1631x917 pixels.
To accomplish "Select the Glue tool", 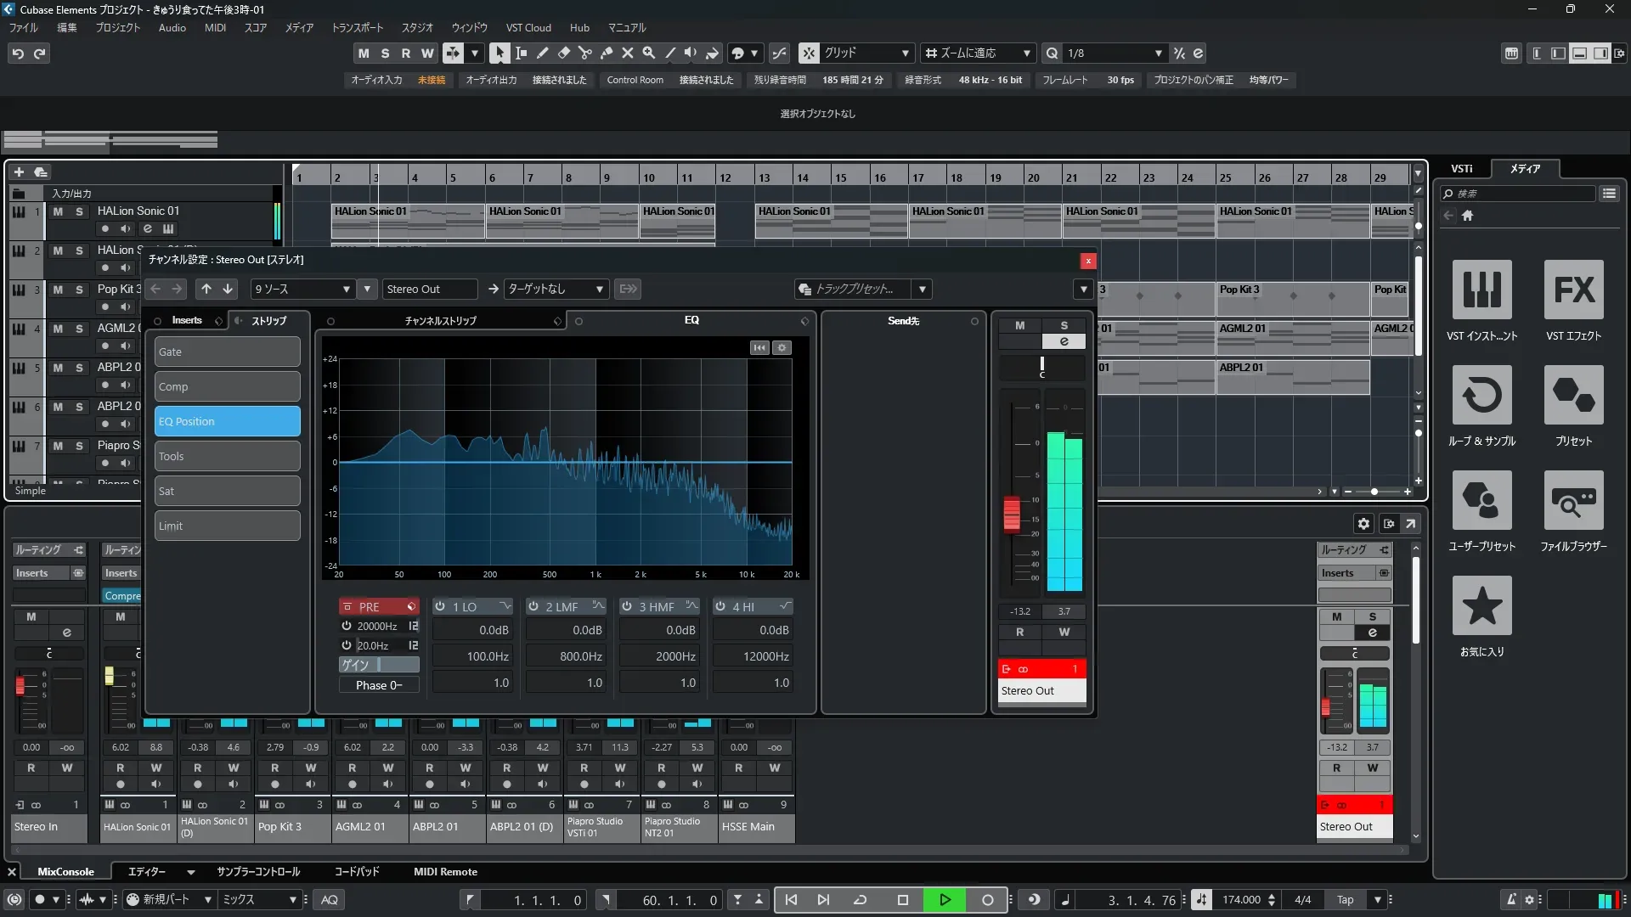I will pyautogui.click(x=607, y=53).
